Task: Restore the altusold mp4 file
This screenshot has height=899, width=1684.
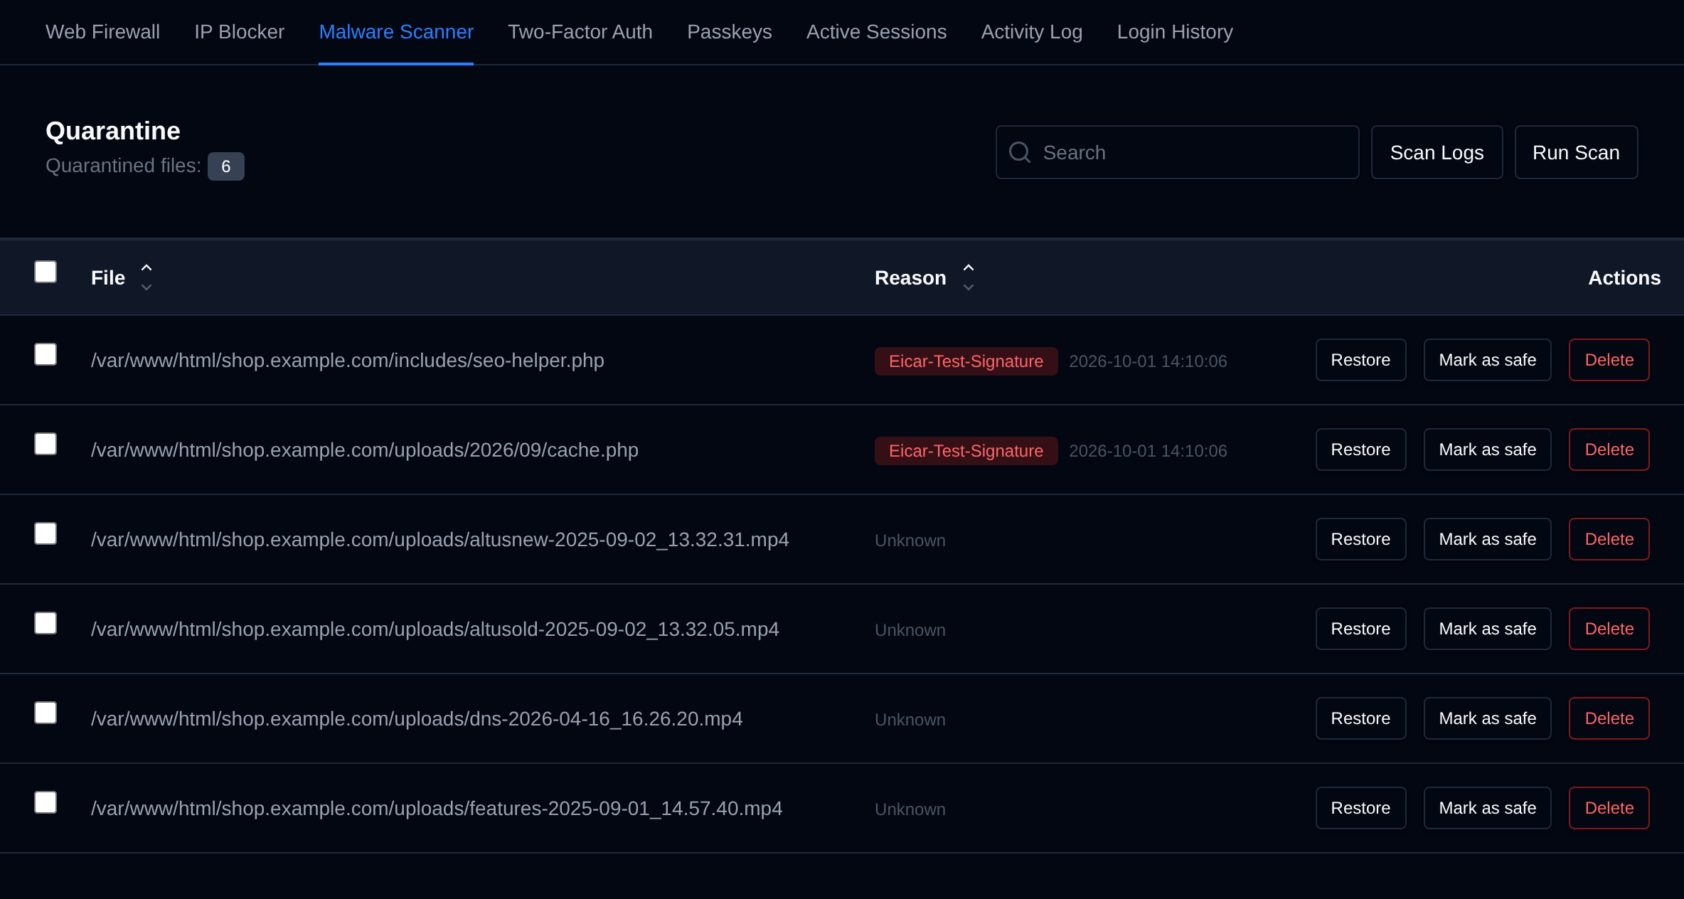Action: click(1360, 629)
